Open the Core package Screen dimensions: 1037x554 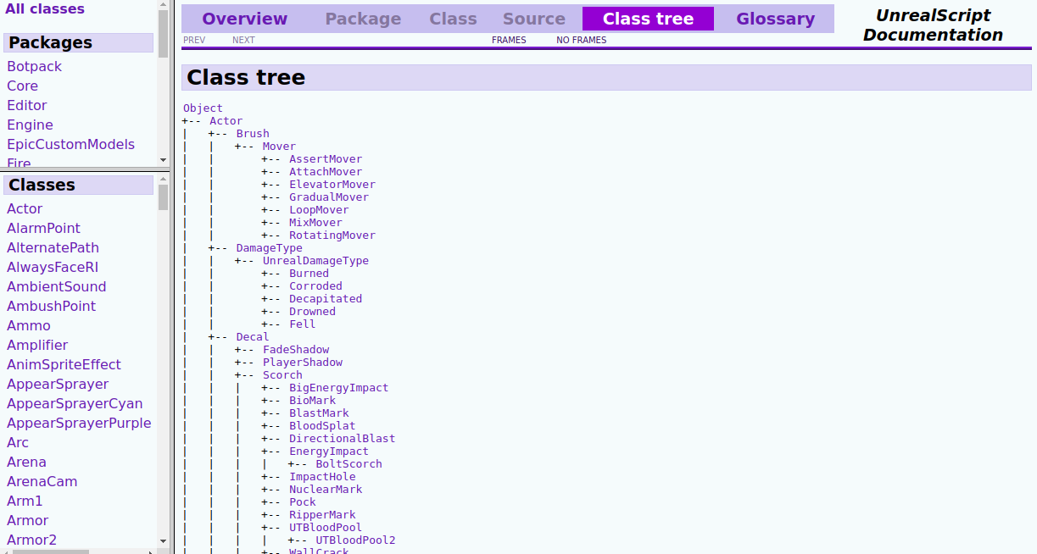(22, 86)
